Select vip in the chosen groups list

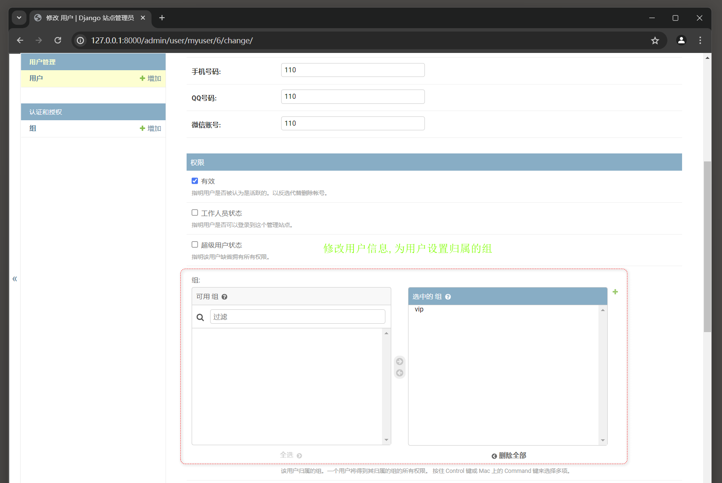pos(419,309)
